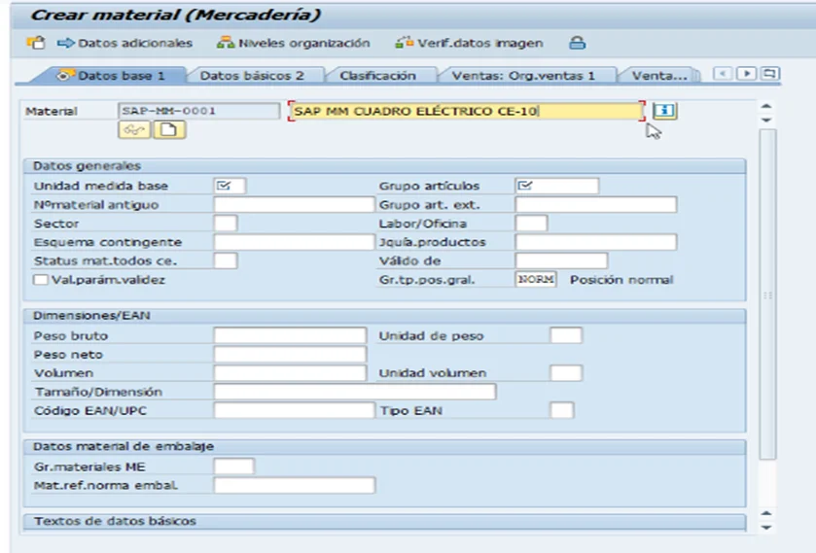Click the Posición normal text

tap(621, 280)
